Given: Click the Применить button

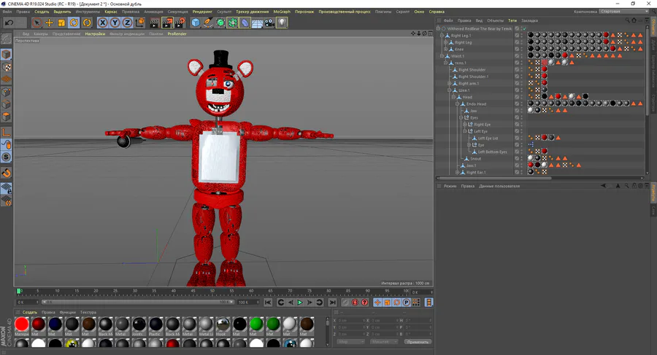Looking at the screenshot, I should [x=418, y=342].
